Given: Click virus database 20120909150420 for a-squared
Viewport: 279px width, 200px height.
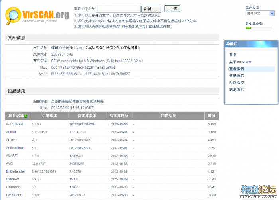Looking at the screenshot, I should [81, 124].
